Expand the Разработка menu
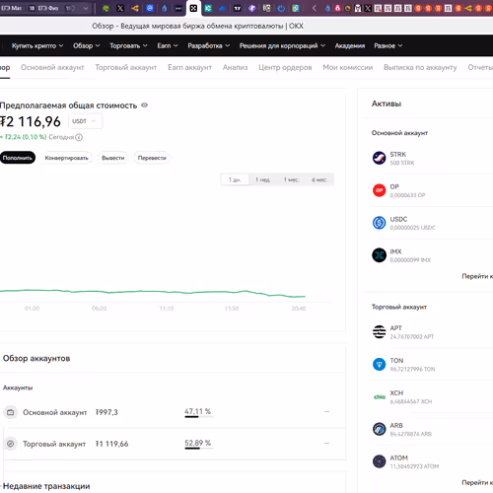This screenshot has height=493, width=493. pyautogui.click(x=209, y=45)
